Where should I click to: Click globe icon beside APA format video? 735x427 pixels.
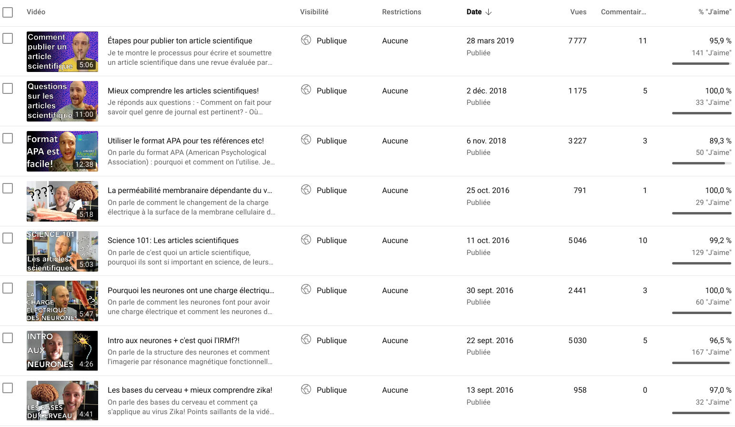point(306,140)
